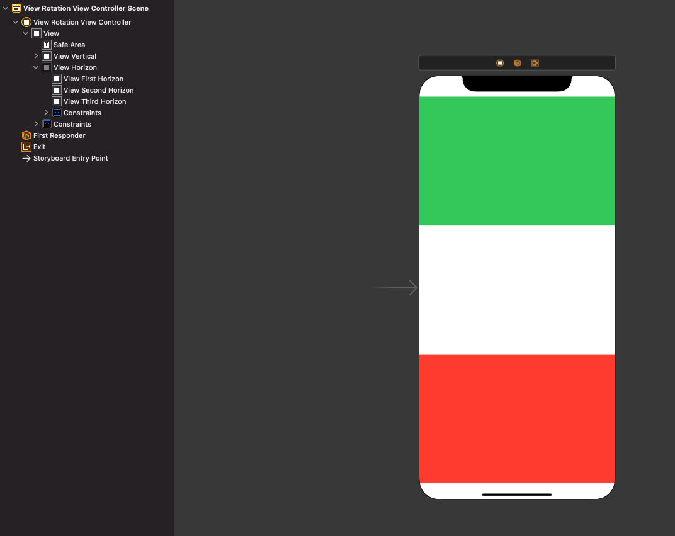Viewport: 675px width, 536px height.
Task: Expand Constraints under View Horizon
Action: (x=46, y=112)
